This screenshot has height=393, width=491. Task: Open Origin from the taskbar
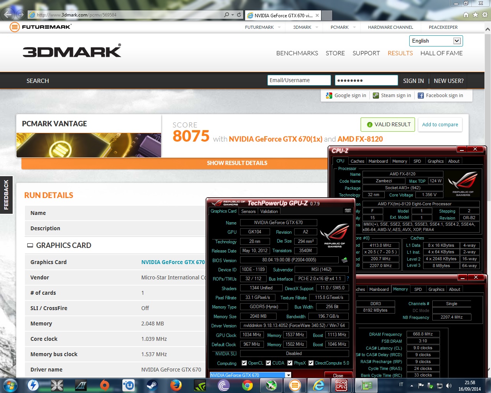(x=104, y=385)
